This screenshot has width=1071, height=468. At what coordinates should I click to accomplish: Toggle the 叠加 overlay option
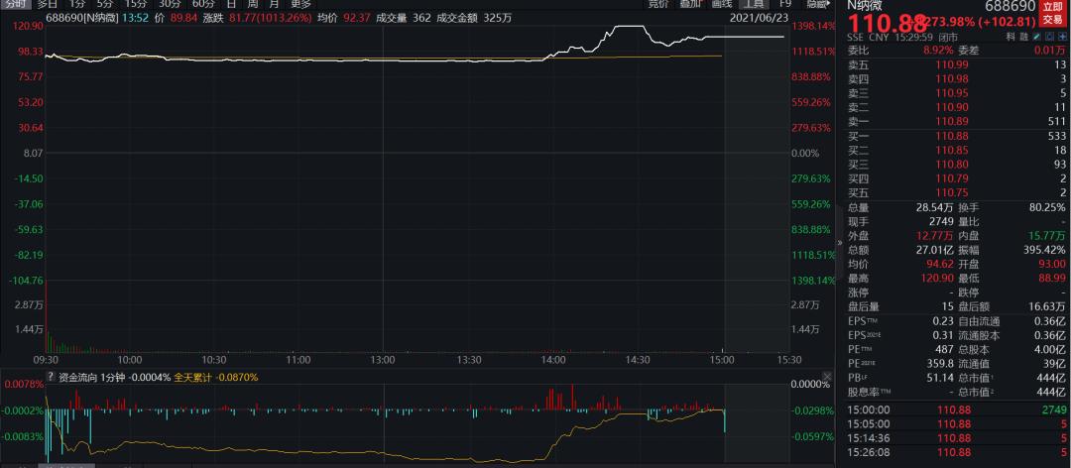(x=690, y=3)
